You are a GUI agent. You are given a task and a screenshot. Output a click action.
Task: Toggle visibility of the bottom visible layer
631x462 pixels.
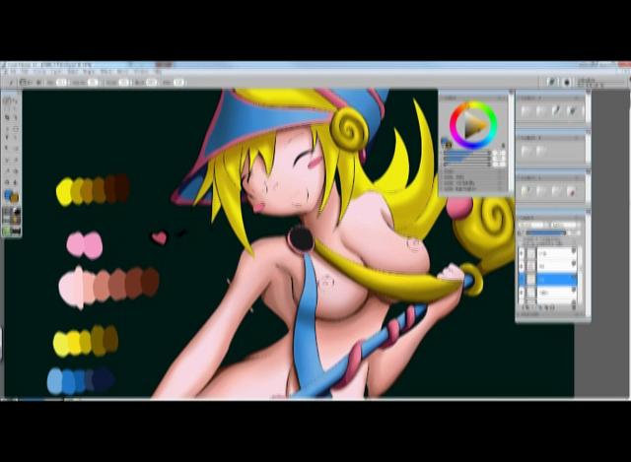[522, 293]
